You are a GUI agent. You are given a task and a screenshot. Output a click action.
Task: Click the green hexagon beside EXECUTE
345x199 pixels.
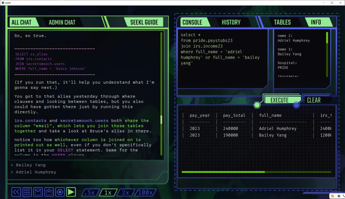click(257, 105)
